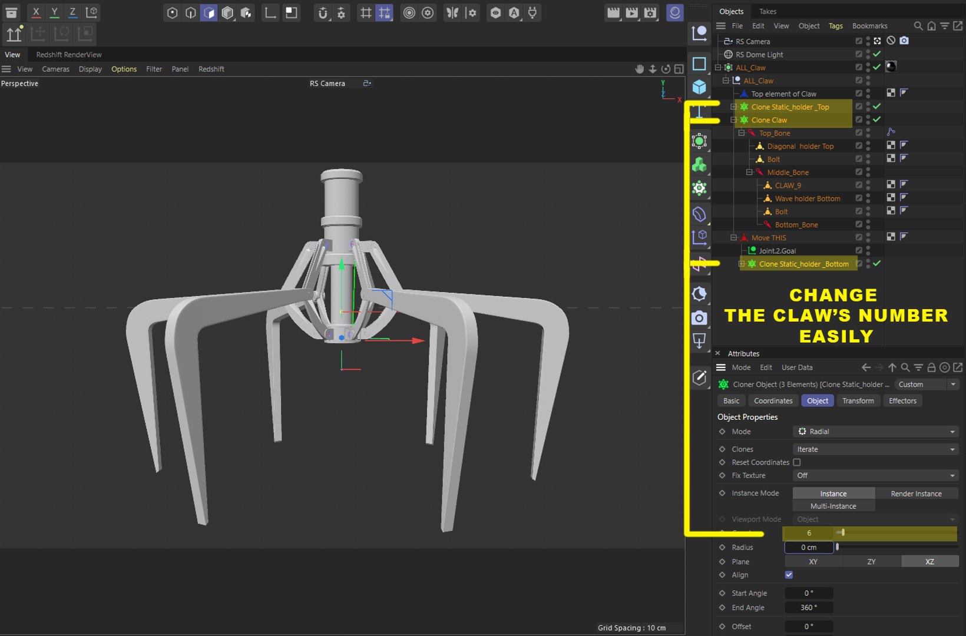This screenshot has height=636, width=966.
Task: Click the Redshift circular icon in toolbar
Action: [674, 12]
